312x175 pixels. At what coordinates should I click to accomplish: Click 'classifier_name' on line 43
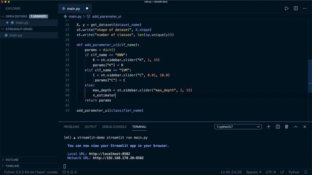tap(126, 110)
